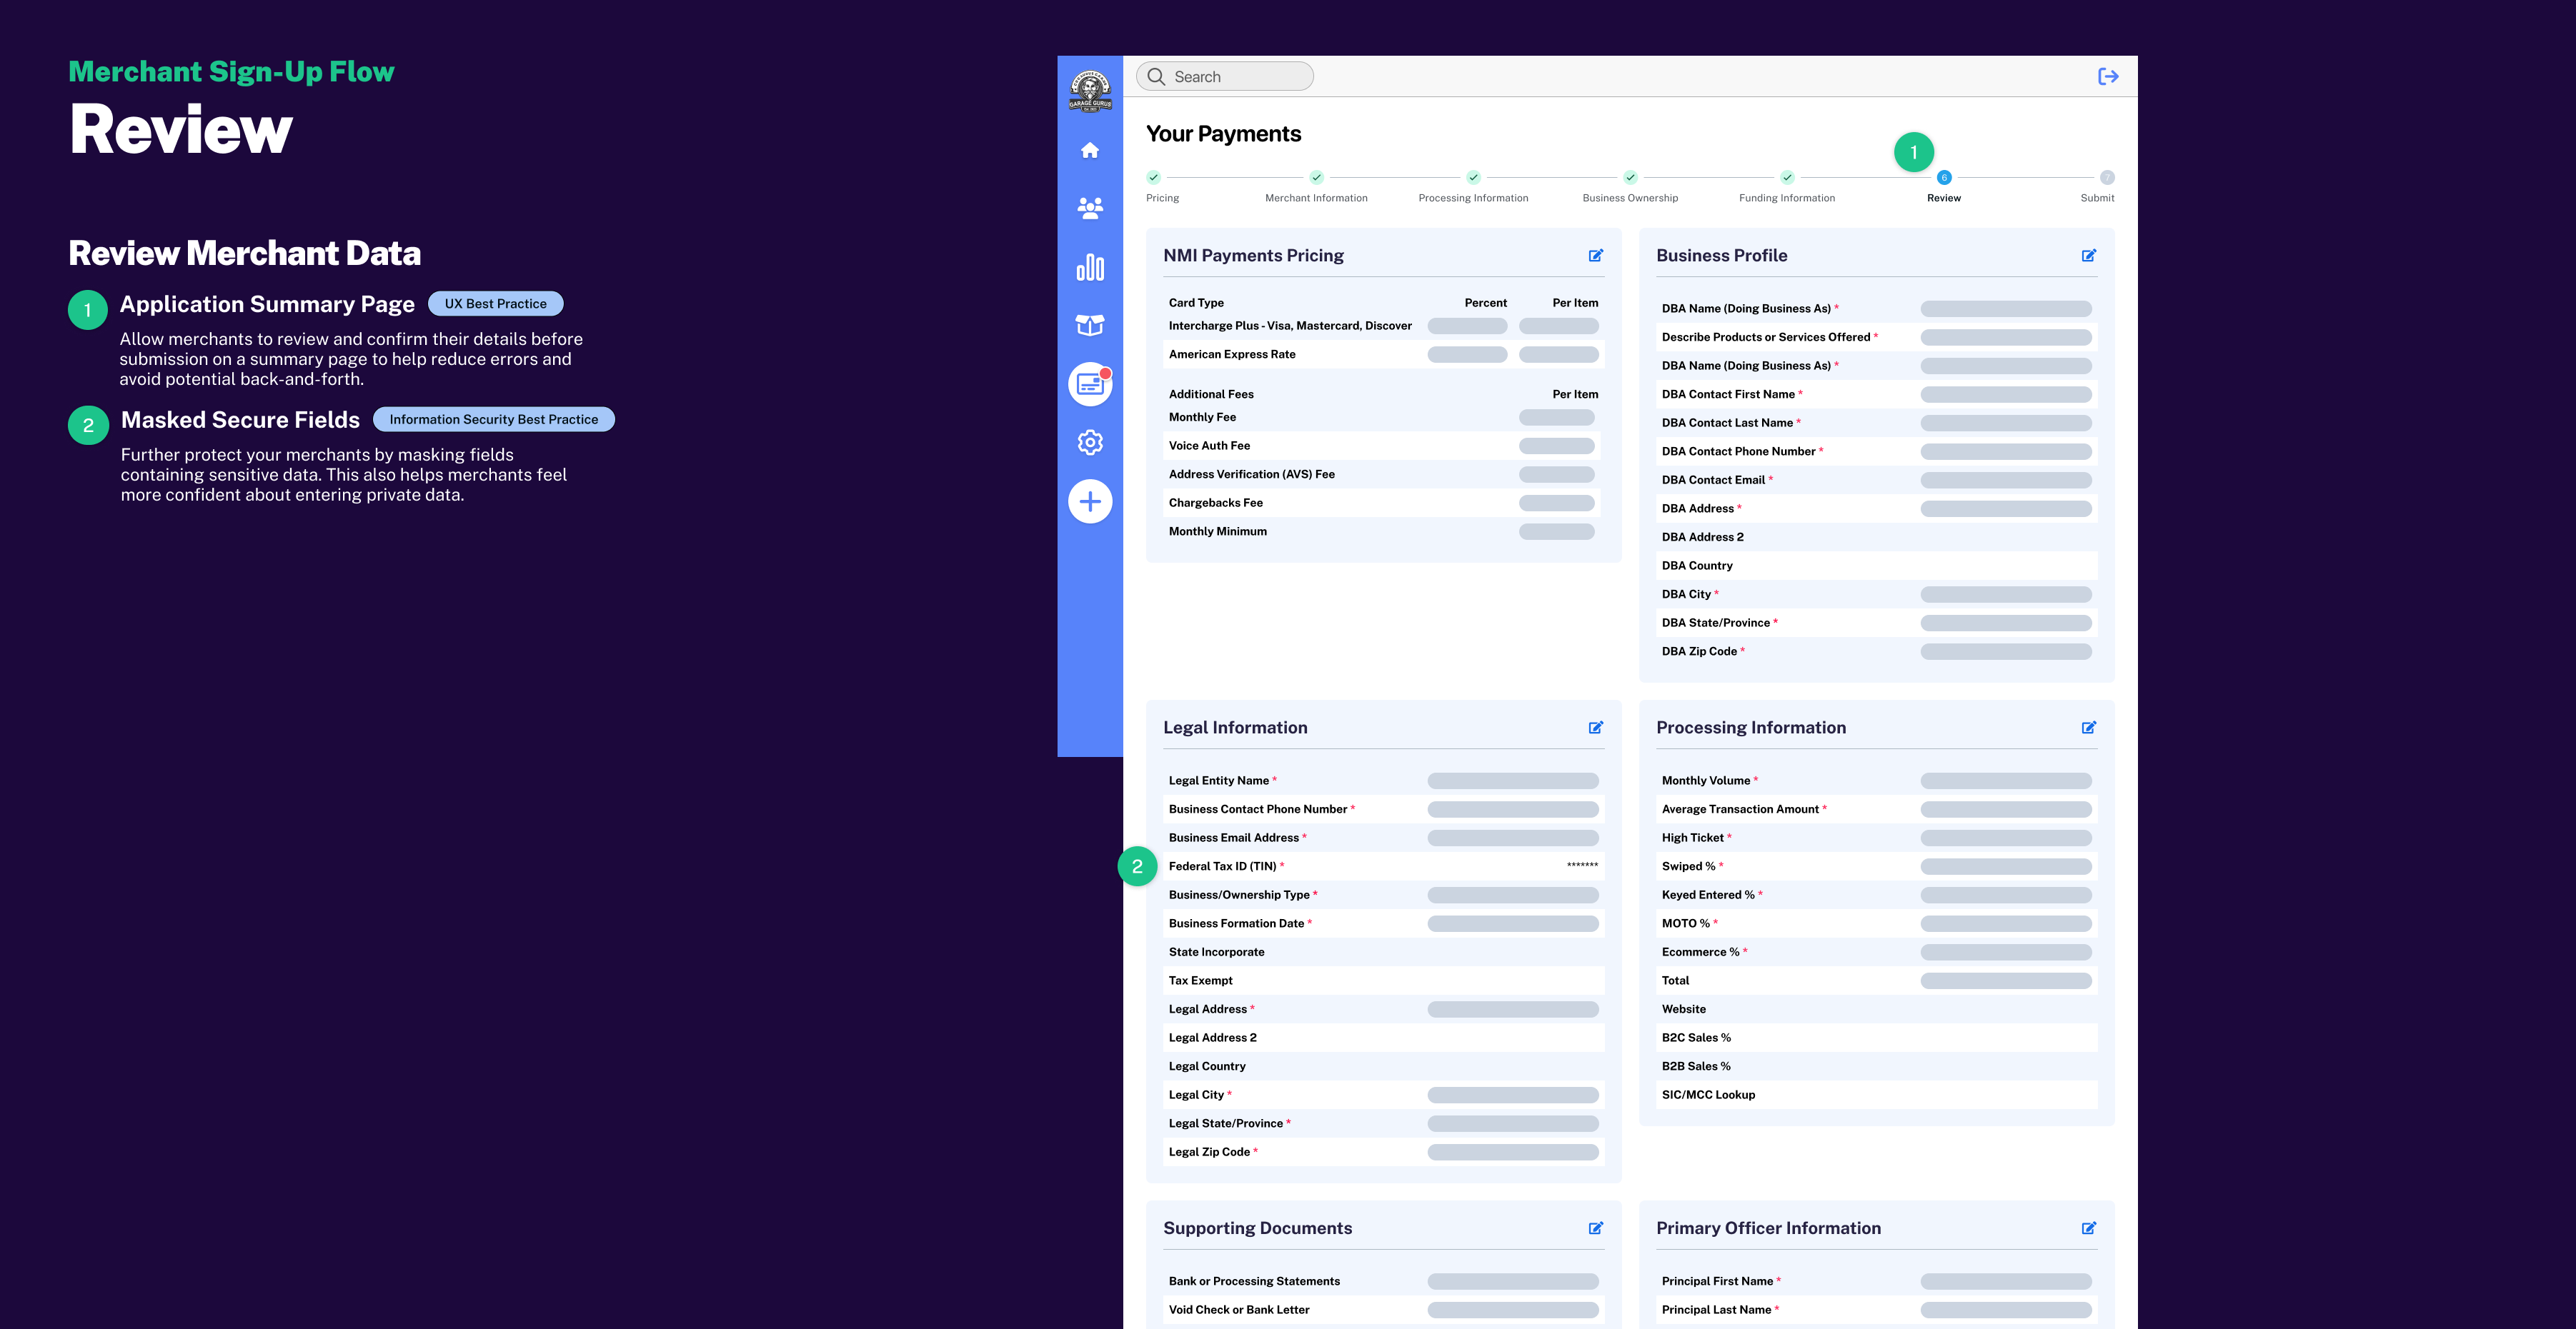Click the Home icon in sidebar

pos(1090,151)
